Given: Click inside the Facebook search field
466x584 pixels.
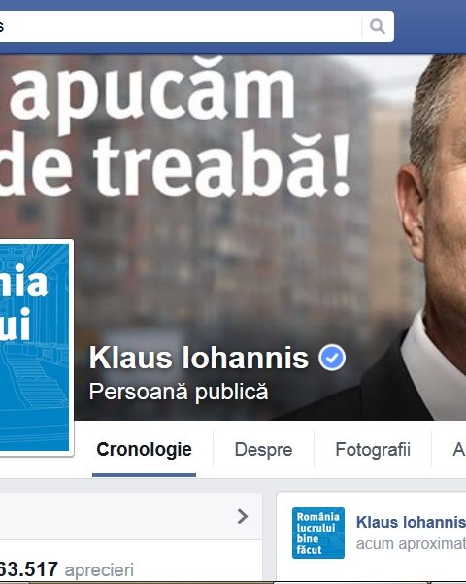Looking at the screenshot, I should [x=181, y=26].
